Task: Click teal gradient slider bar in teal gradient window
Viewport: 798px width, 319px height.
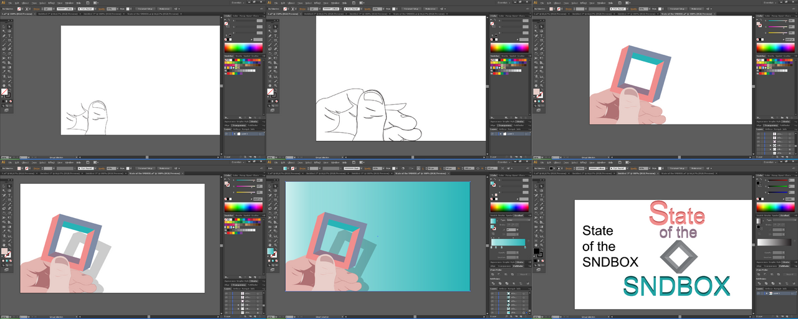Action: pos(508,242)
